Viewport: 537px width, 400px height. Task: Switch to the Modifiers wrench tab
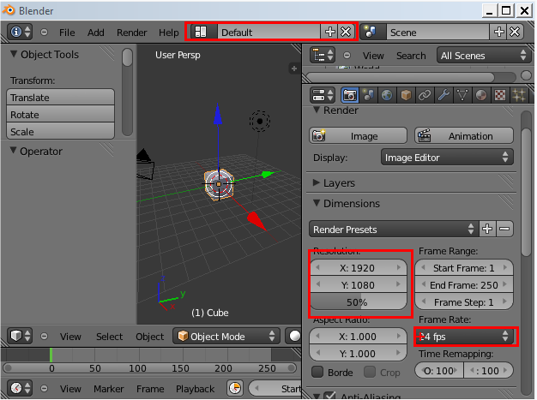443,95
